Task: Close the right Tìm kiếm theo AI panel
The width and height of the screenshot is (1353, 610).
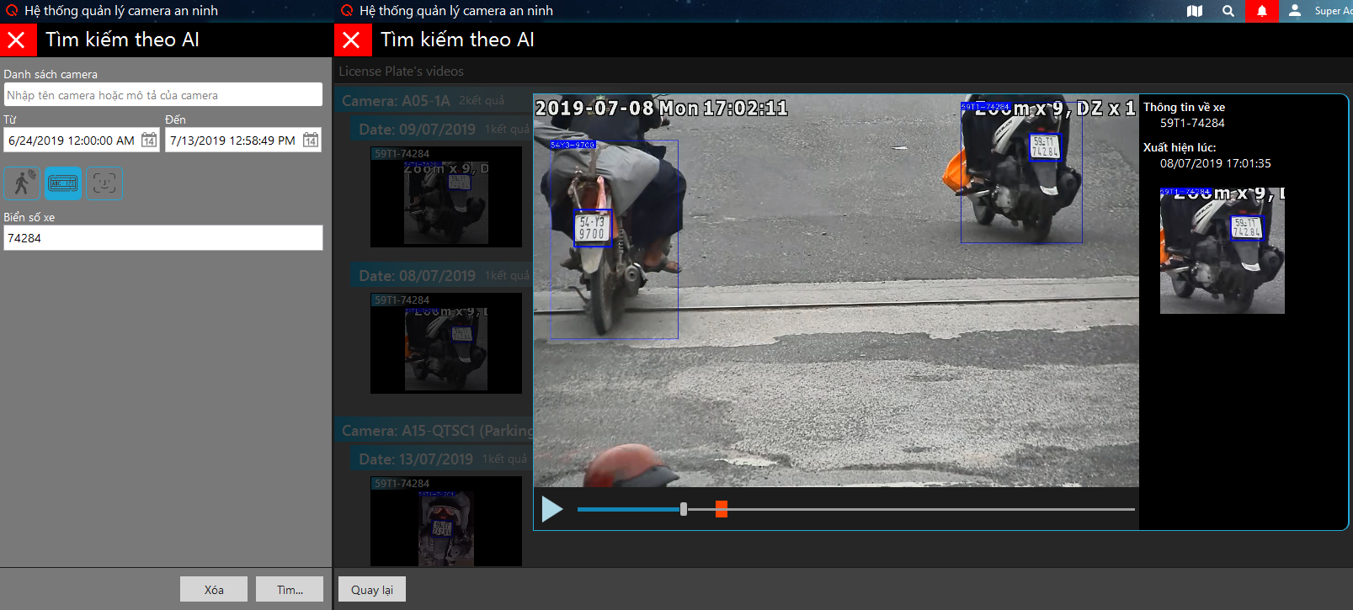Action: pos(353,40)
